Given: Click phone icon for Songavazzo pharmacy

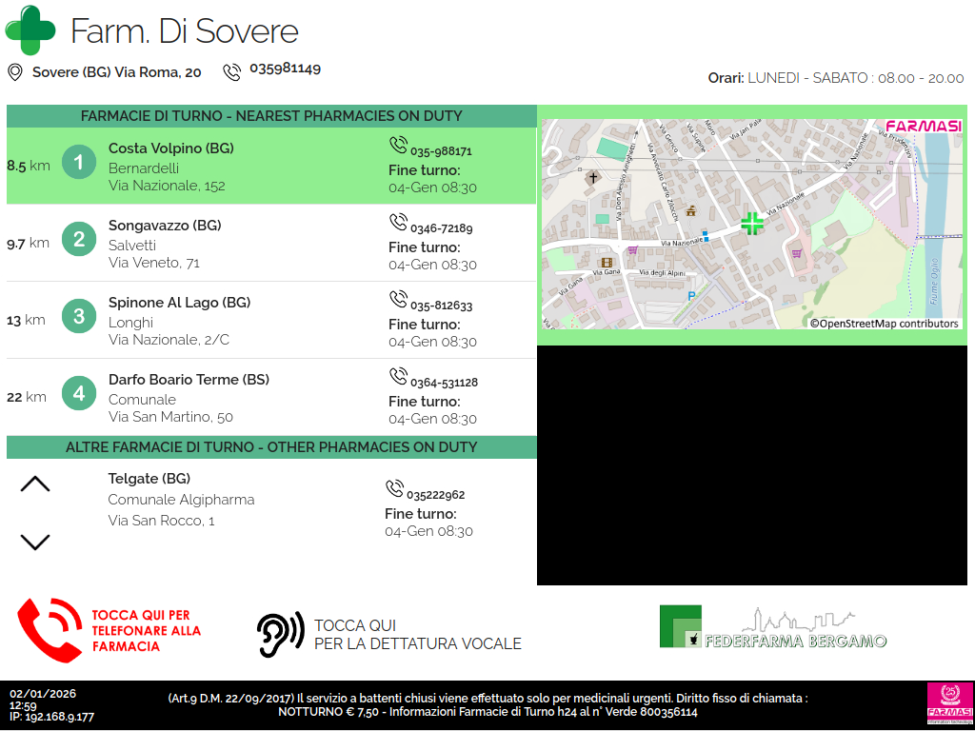Looking at the screenshot, I should (398, 222).
